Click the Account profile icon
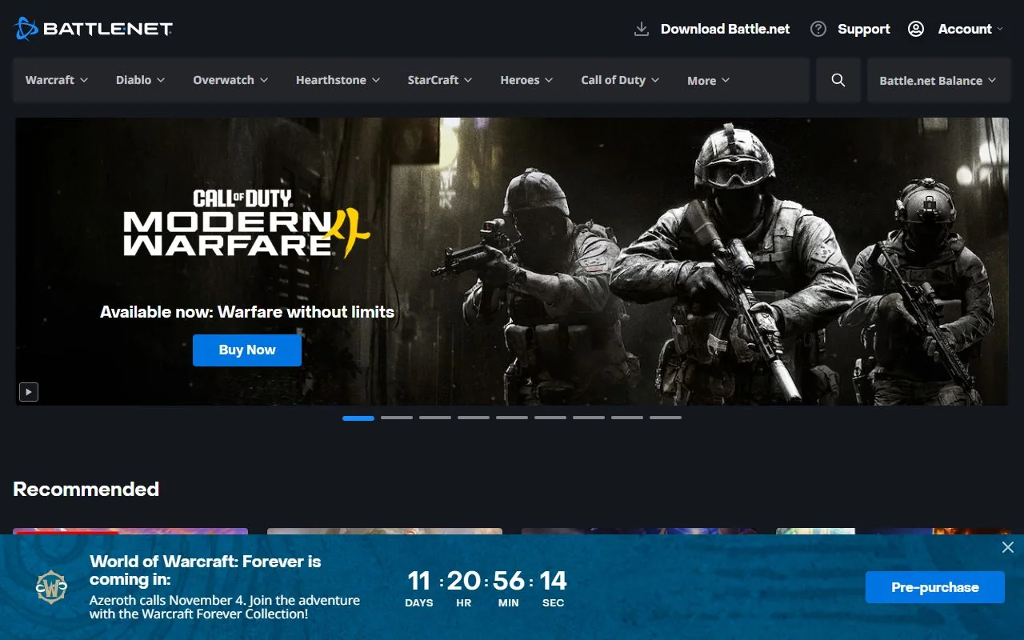This screenshot has width=1024, height=640. click(916, 29)
